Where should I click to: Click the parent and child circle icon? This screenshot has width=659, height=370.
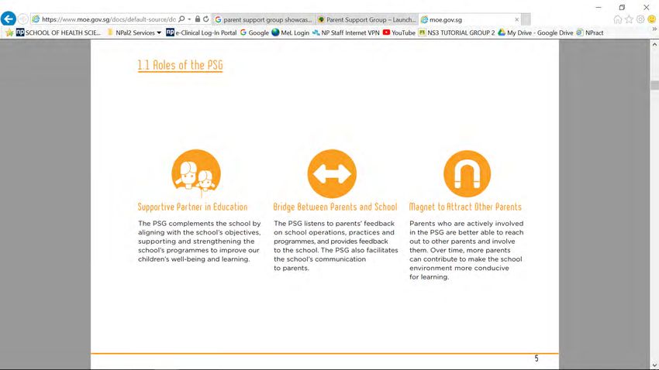point(196,173)
